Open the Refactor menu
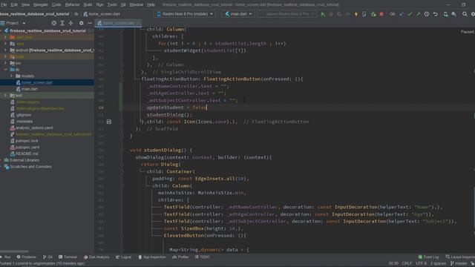The image size is (475, 267). click(73, 4)
